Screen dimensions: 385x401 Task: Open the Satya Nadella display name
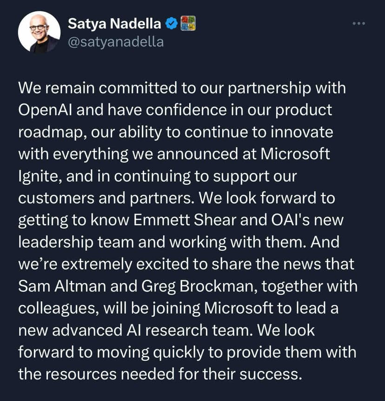(x=114, y=24)
